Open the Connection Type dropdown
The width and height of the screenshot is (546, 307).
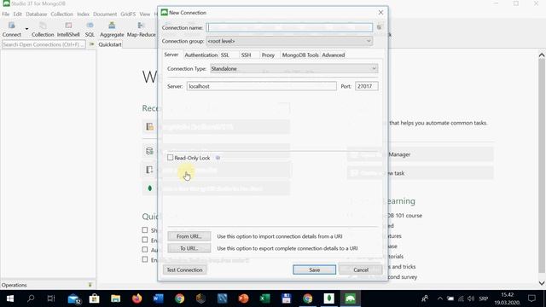tap(374, 68)
